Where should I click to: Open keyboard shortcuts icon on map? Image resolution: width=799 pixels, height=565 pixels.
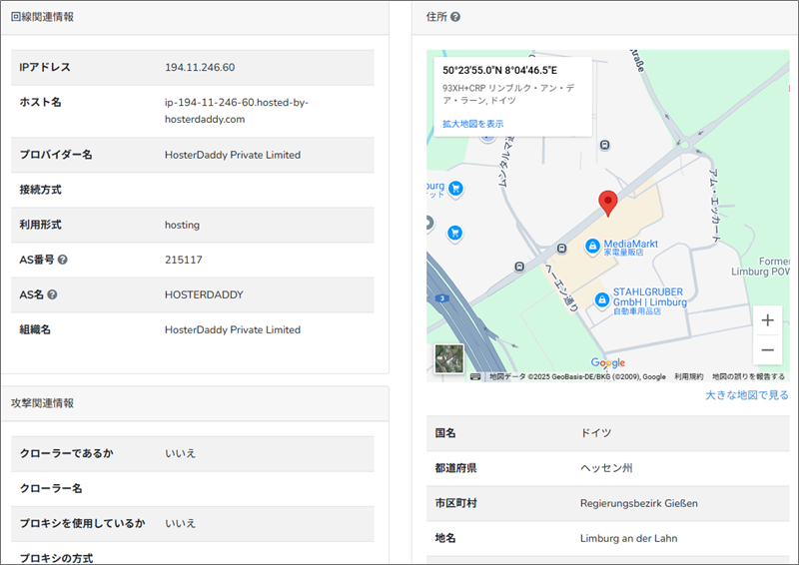[x=475, y=376]
